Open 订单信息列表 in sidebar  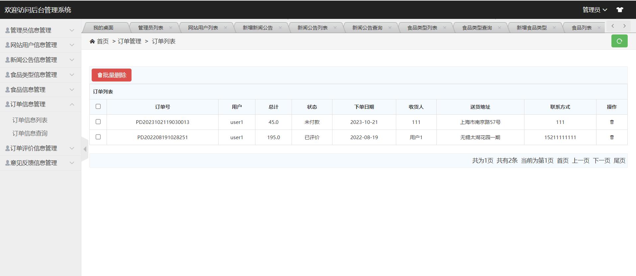point(30,120)
